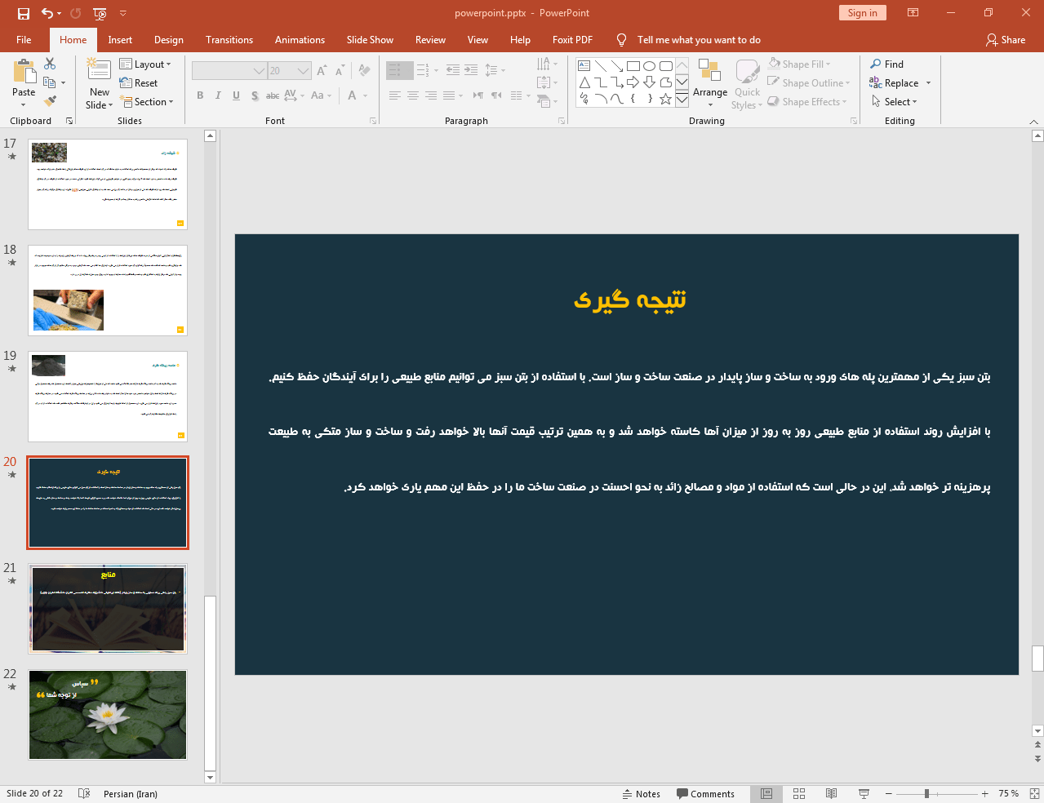Toggle Underline formatting

(x=236, y=95)
